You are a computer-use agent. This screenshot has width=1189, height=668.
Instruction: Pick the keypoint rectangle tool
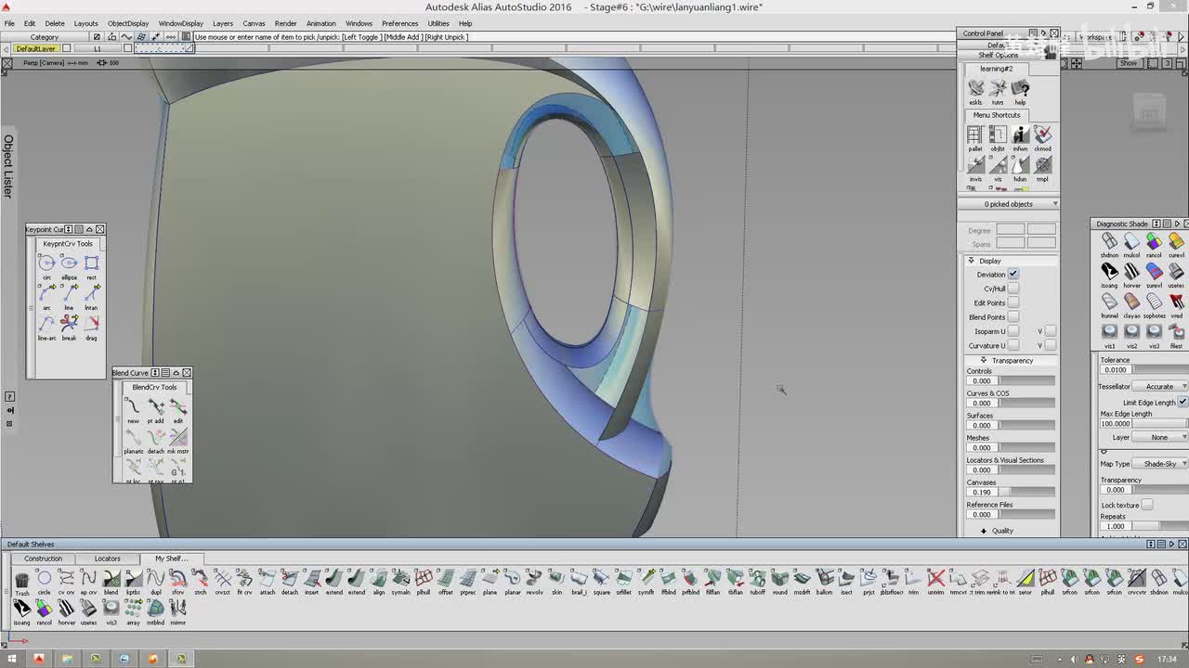[91, 264]
